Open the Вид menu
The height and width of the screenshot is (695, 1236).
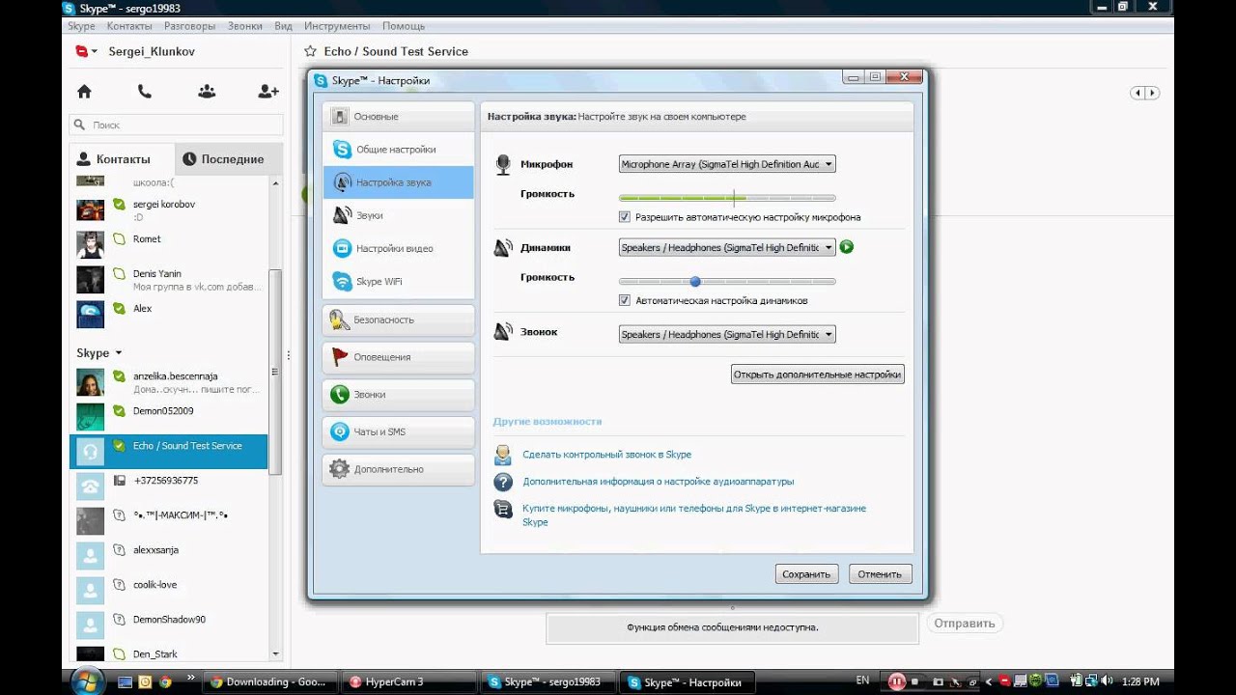pos(283,26)
